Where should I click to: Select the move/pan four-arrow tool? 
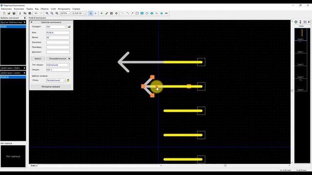[117, 13]
